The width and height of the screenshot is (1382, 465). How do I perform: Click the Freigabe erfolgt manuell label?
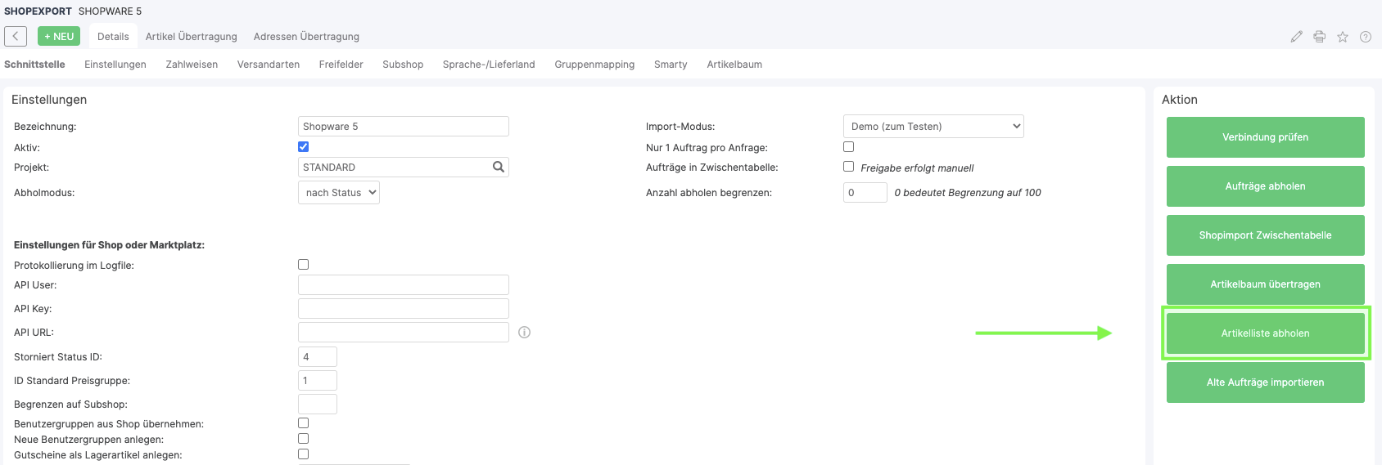[x=917, y=168]
